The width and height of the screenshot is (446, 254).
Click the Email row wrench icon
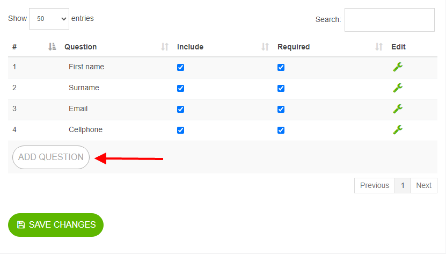(398, 109)
